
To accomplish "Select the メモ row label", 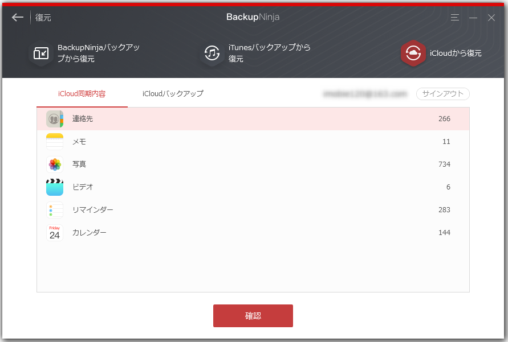I will click(79, 142).
